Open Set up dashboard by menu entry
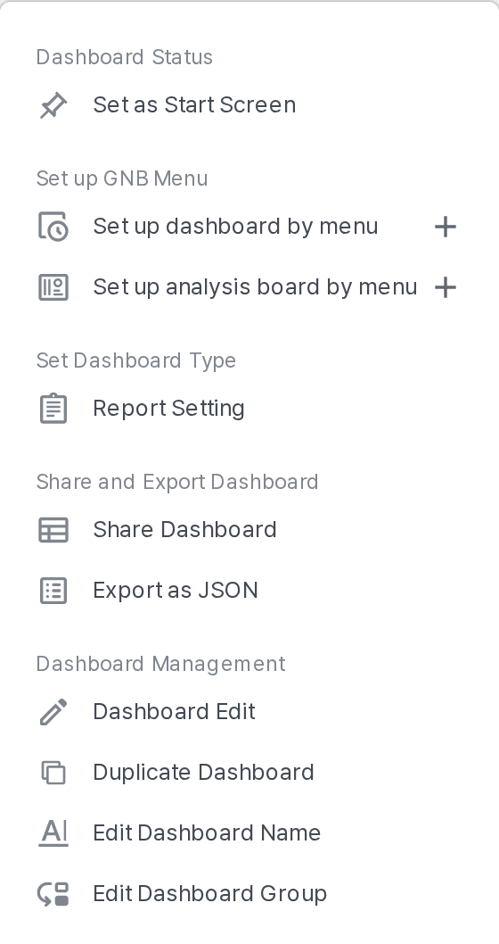The image size is (499, 944). pyautogui.click(x=235, y=227)
